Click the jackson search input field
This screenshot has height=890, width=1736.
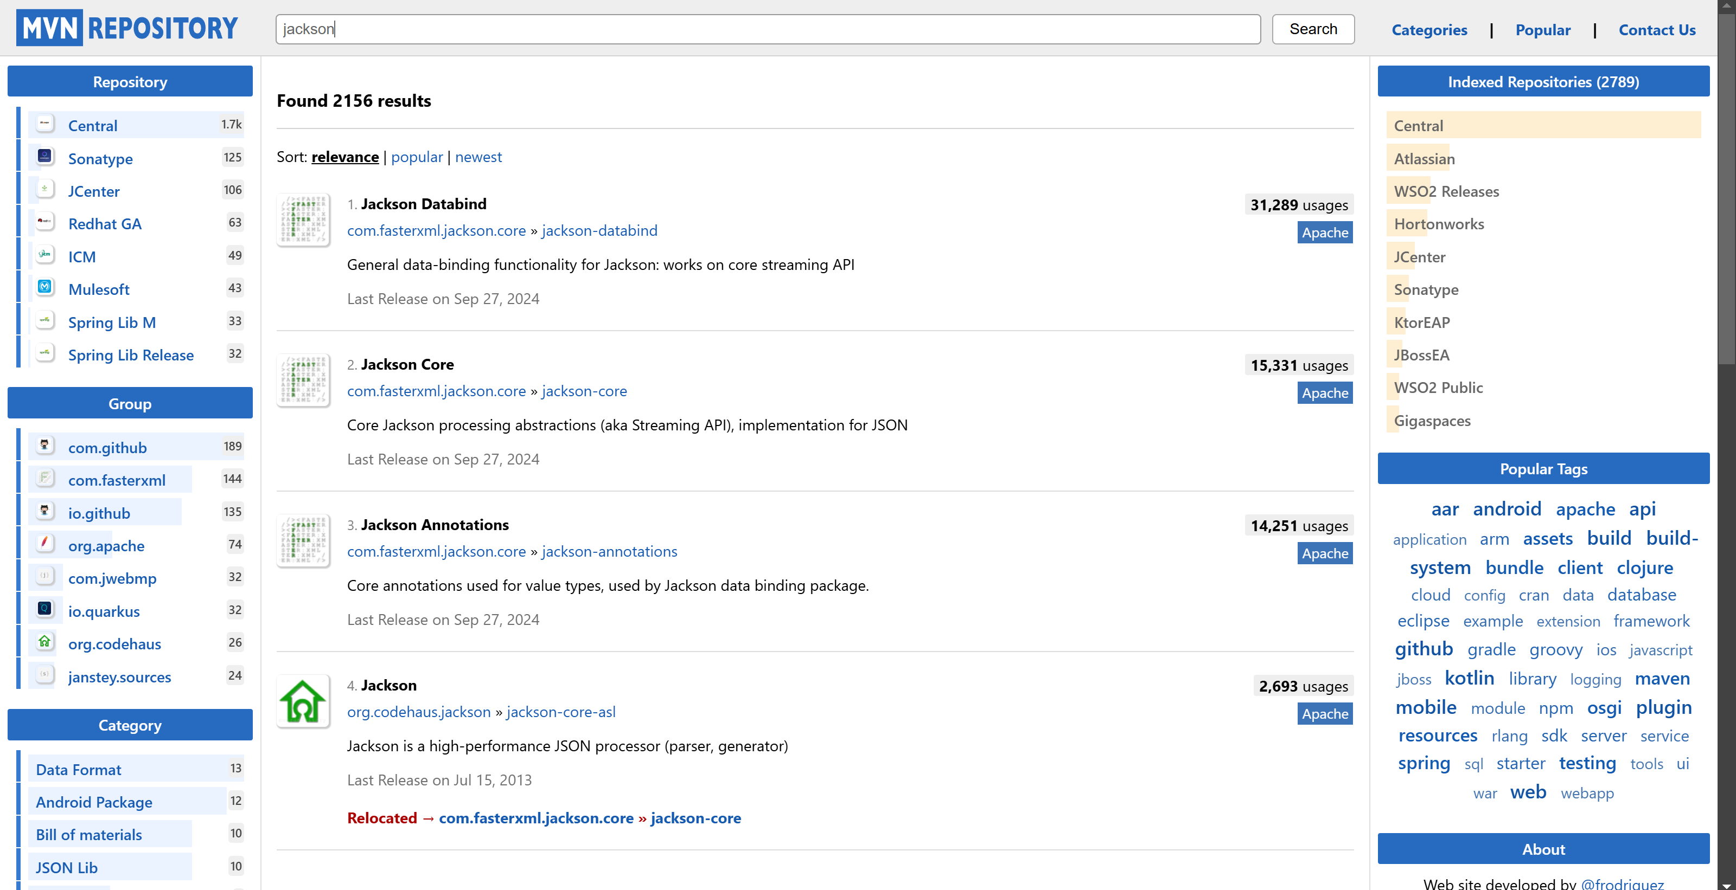coord(767,29)
